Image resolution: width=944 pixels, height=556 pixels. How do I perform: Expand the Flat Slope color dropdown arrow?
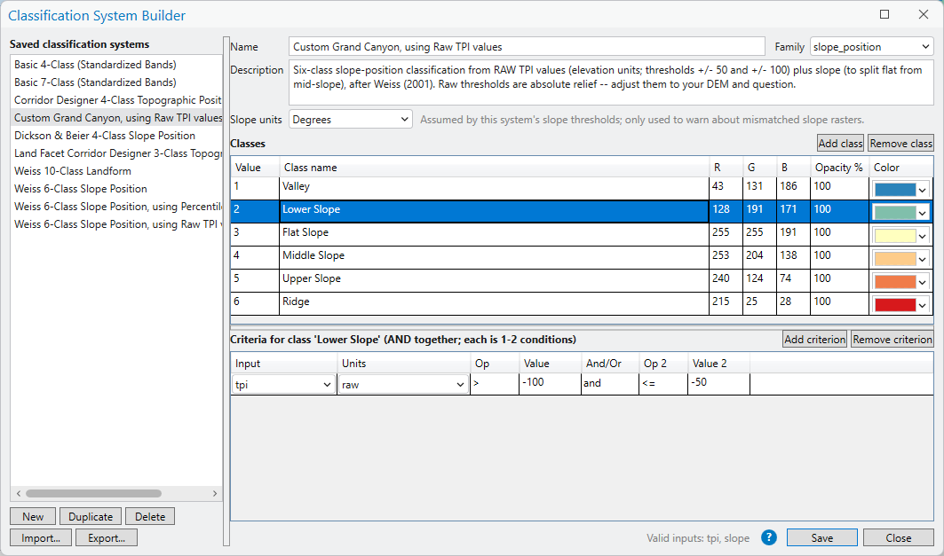coord(923,236)
